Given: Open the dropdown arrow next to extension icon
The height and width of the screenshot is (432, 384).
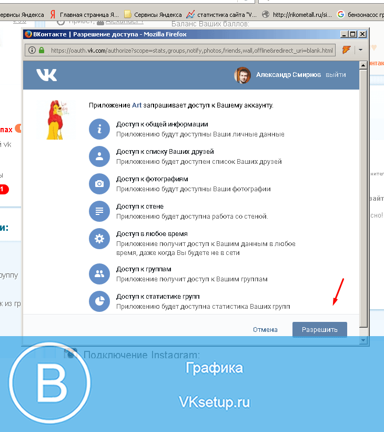Looking at the screenshot, I should (x=361, y=50).
